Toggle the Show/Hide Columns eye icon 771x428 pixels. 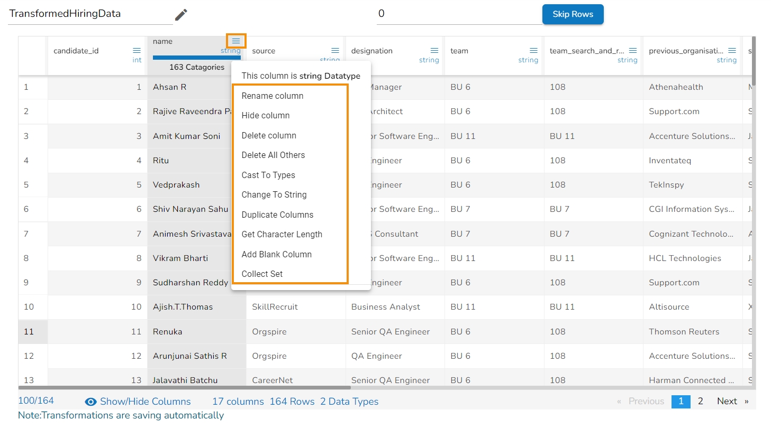(91, 402)
